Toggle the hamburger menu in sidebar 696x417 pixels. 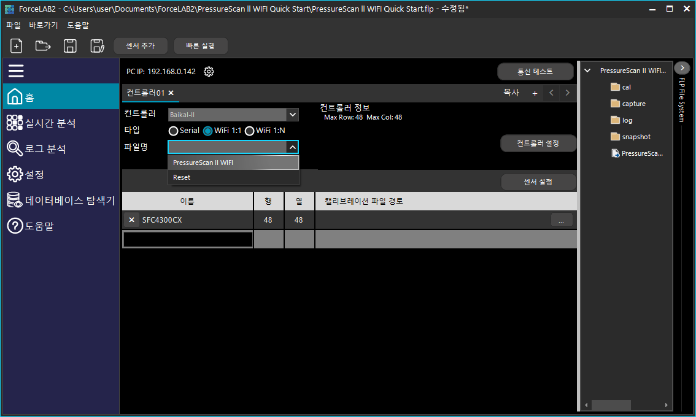(x=16, y=71)
